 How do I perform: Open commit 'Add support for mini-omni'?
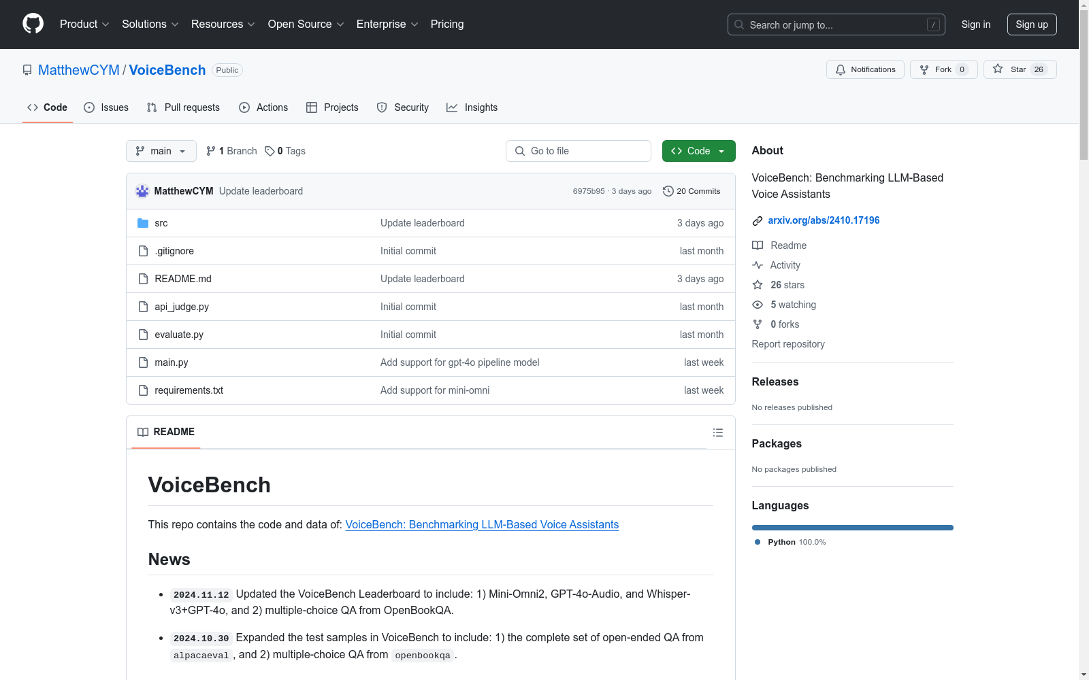(x=435, y=390)
